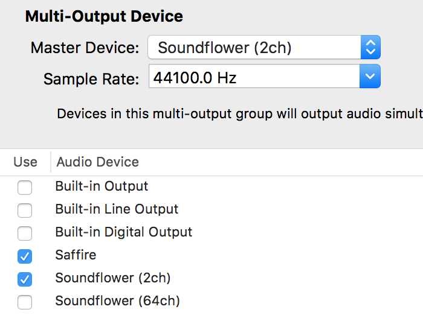Viewport: 423px width, 321px height.
Task: Enable the Soundflower (64ch) checkbox
Action: pyautogui.click(x=25, y=302)
